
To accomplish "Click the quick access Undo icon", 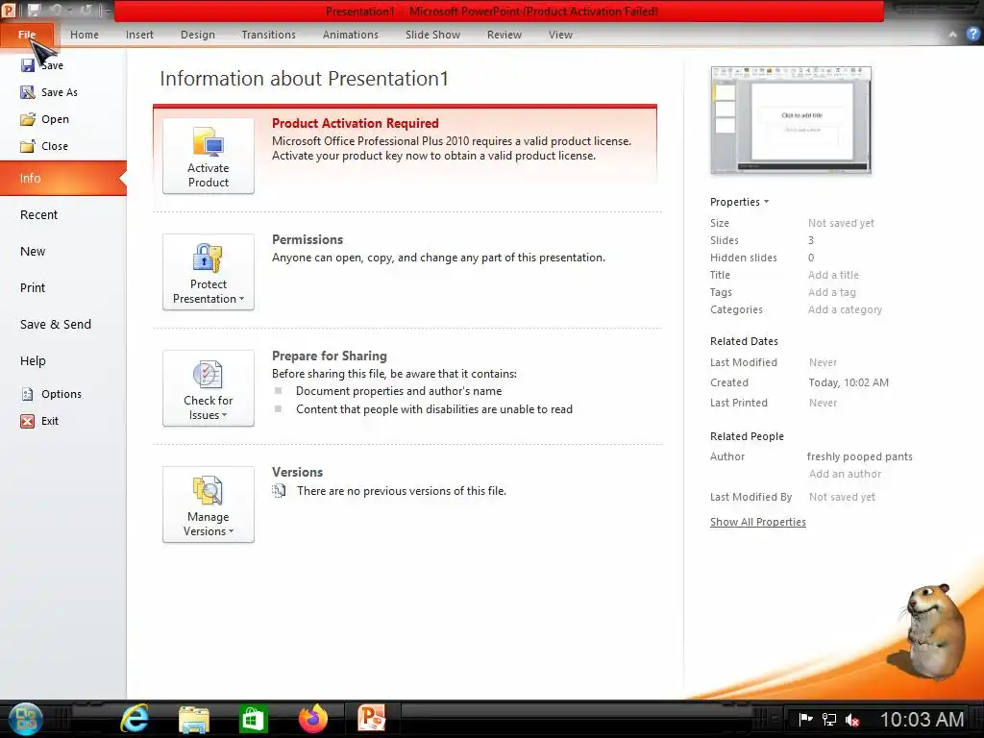I will (x=58, y=10).
